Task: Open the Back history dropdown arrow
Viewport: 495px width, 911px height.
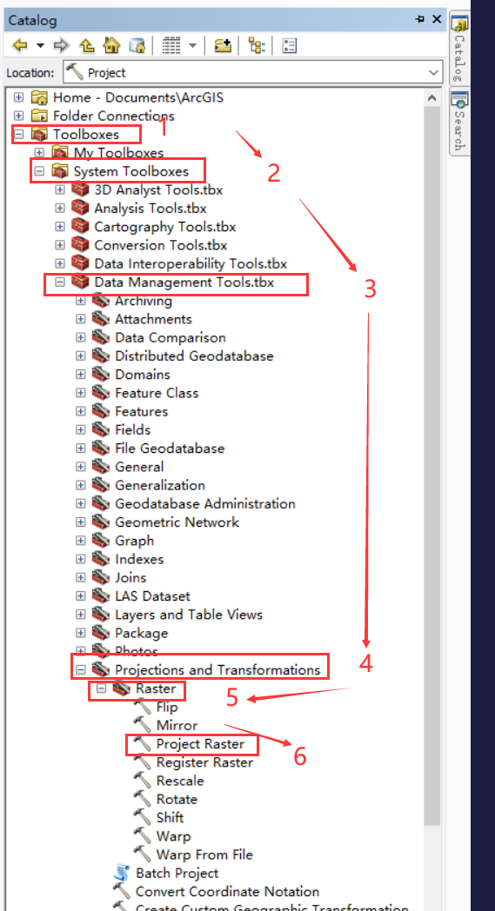Action: click(40, 44)
